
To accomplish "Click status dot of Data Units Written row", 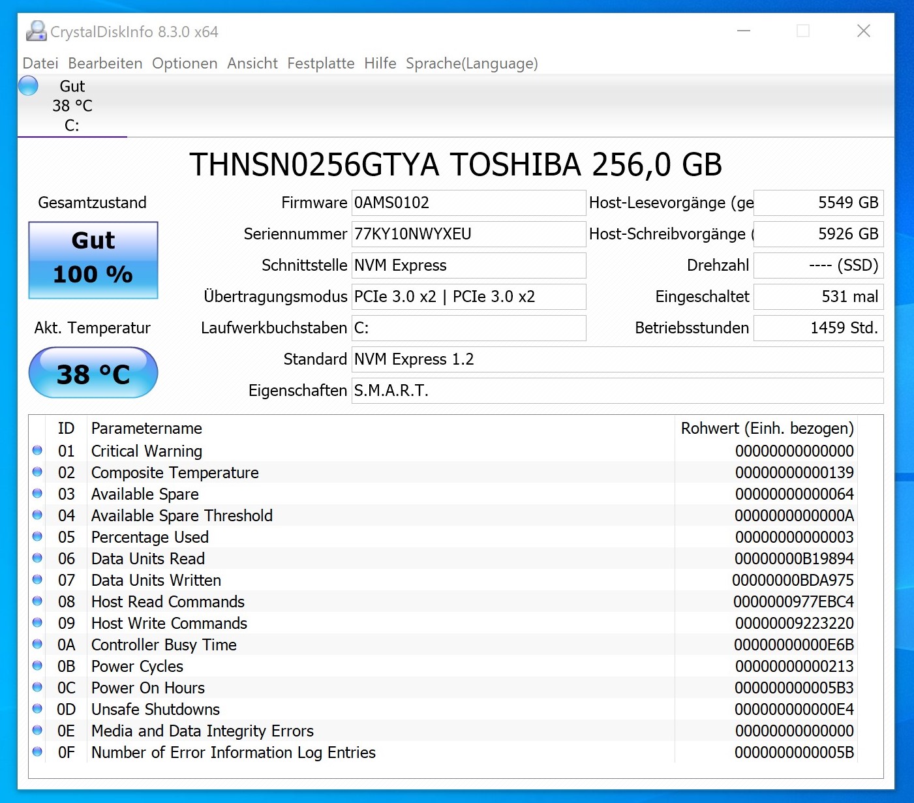I will pos(37,579).
